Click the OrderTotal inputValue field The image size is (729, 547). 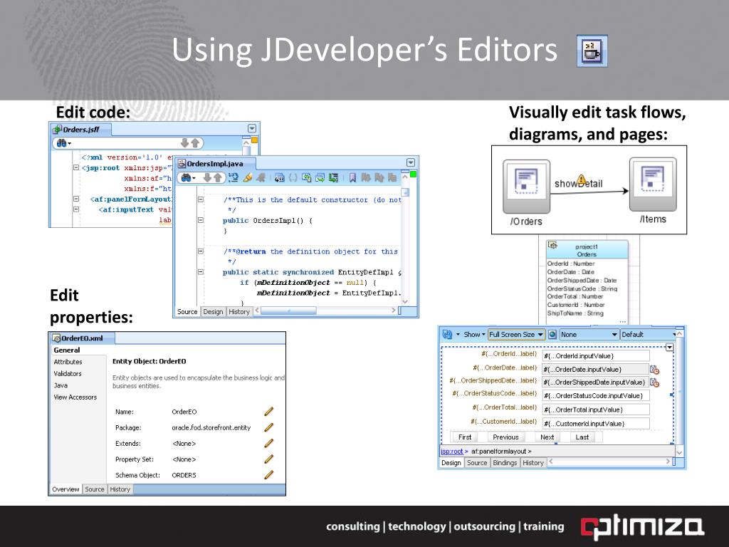(x=596, y=410)
